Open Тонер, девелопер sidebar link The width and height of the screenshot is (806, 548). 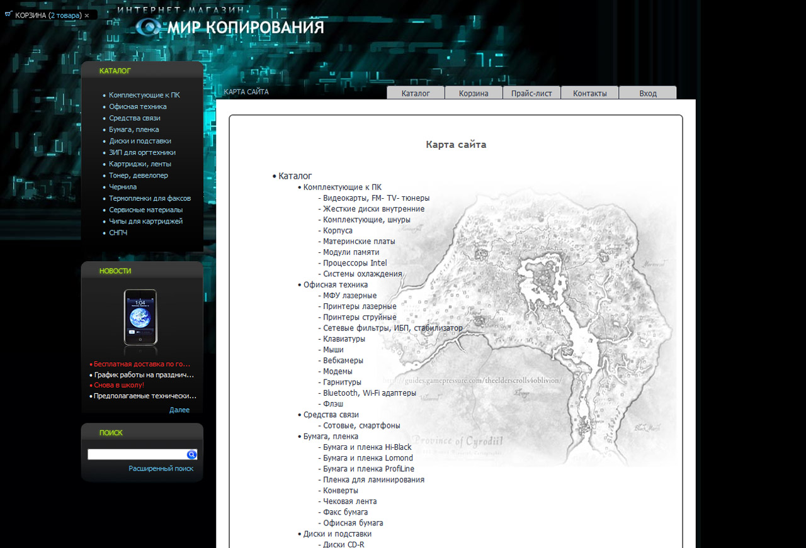(x=139, y=175)
